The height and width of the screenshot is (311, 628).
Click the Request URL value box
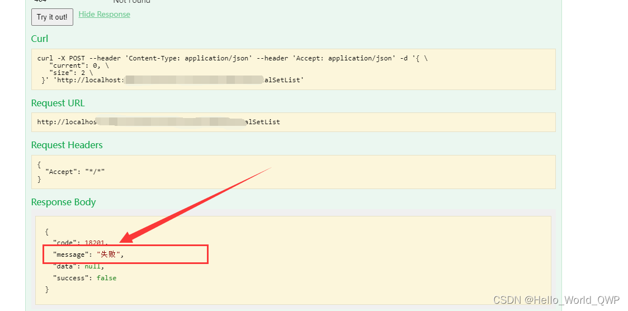pos(293,122)
